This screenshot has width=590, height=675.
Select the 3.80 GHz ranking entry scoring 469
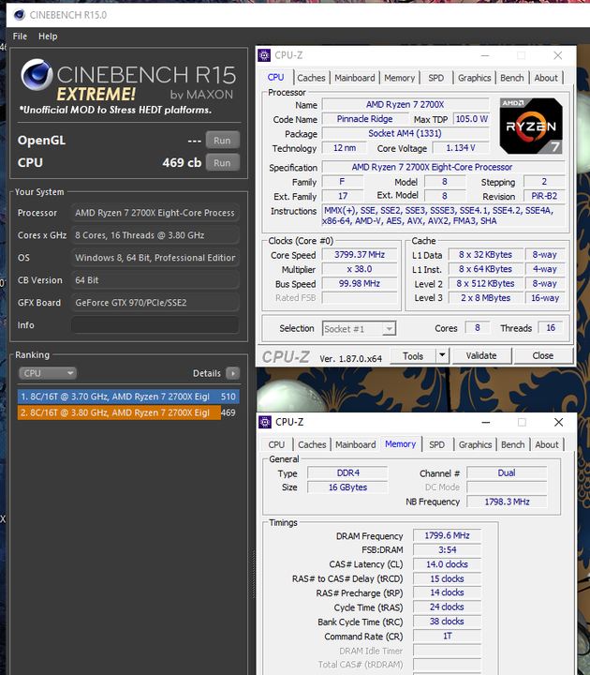[128, 412]
